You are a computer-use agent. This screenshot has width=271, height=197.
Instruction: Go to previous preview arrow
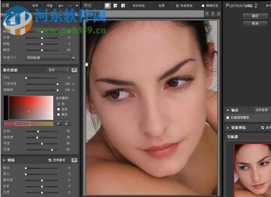tap(207, 14)
